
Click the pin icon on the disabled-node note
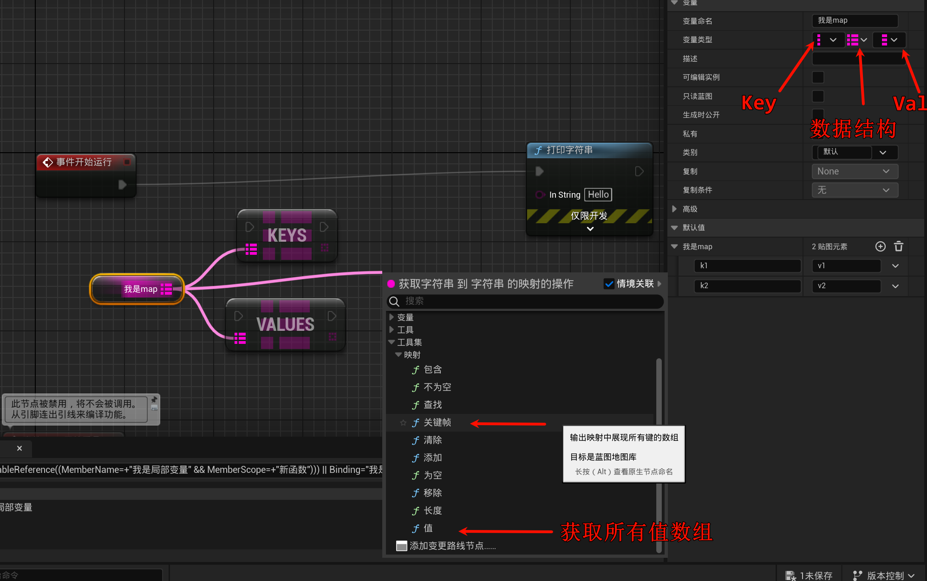coord(154,400)
